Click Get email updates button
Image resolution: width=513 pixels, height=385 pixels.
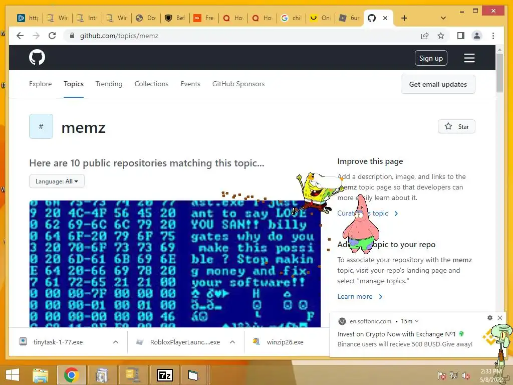click(x=438, y=84)
